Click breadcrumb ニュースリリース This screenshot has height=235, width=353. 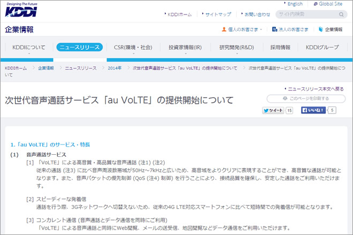80,68
